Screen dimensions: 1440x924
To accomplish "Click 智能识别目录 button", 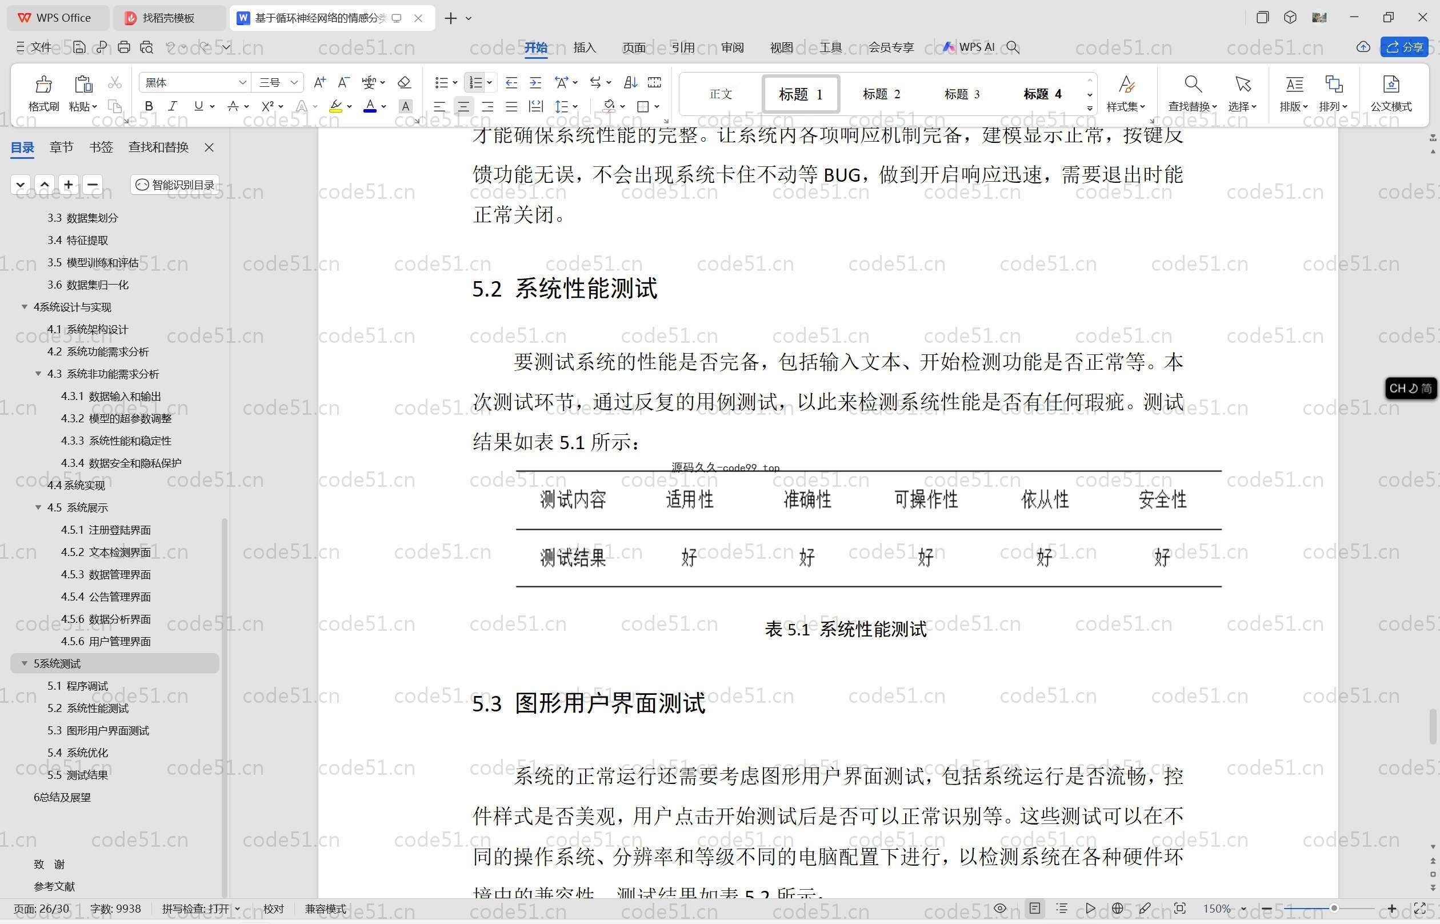I will point(175,184).
